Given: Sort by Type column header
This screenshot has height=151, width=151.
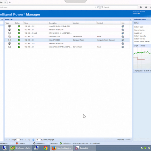Looking at the screenshot, I should point(10,23).
